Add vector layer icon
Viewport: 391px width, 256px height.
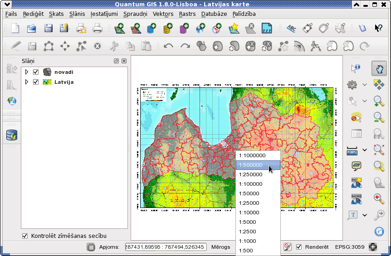coord(119,28)
